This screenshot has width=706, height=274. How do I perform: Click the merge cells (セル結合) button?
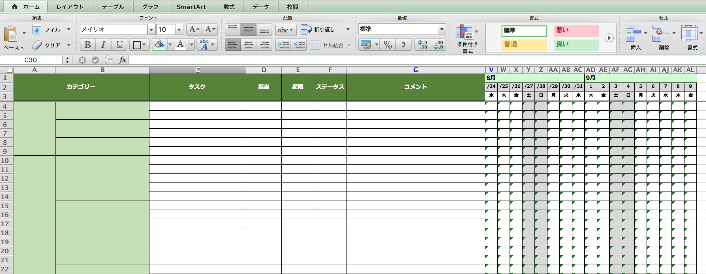327,45
